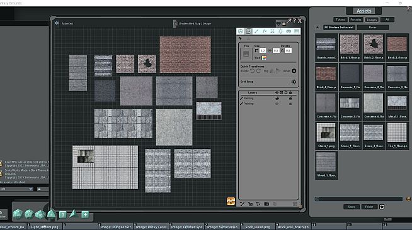Click hotkey slot brick_wall_brush
The width and height of the screenshot is (412, 230).
pyautogui.click(x=293, y=227)
